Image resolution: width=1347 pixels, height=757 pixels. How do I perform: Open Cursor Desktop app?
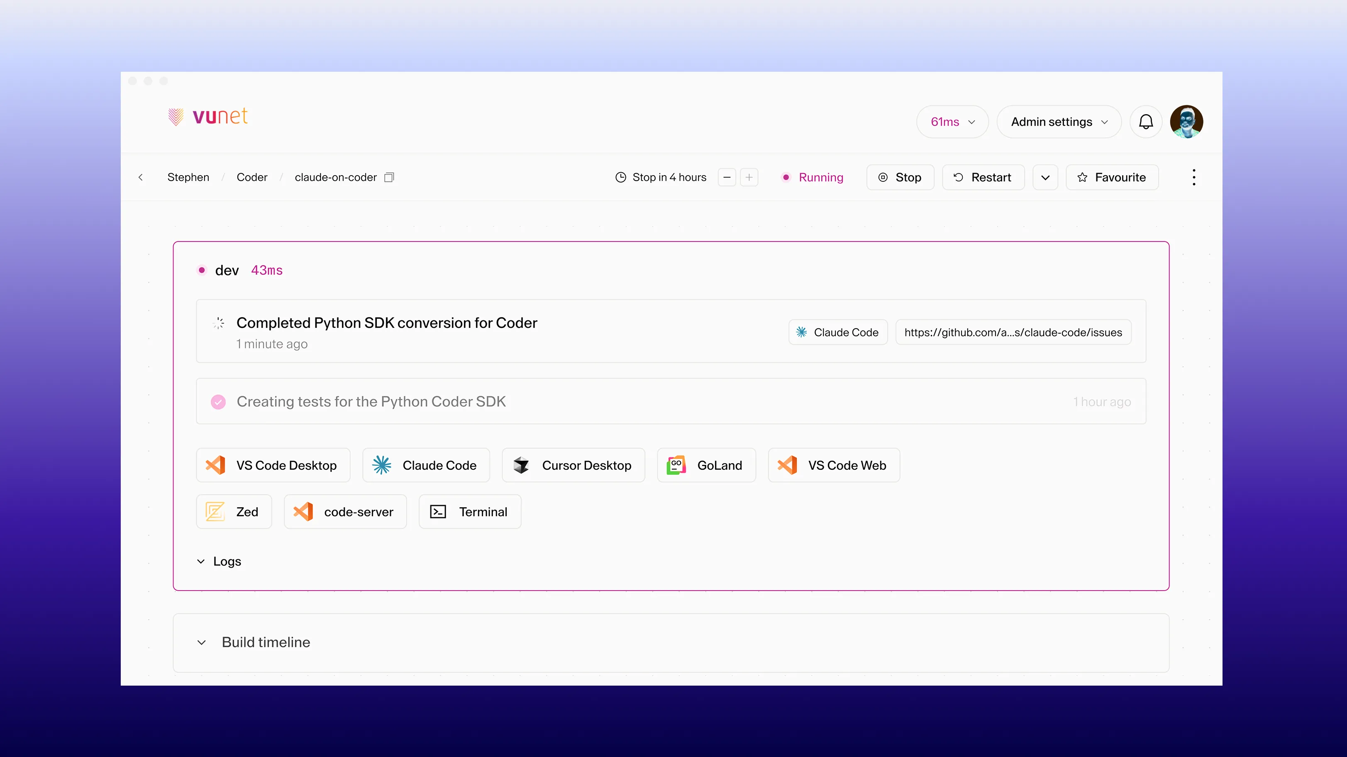point(573,465)
